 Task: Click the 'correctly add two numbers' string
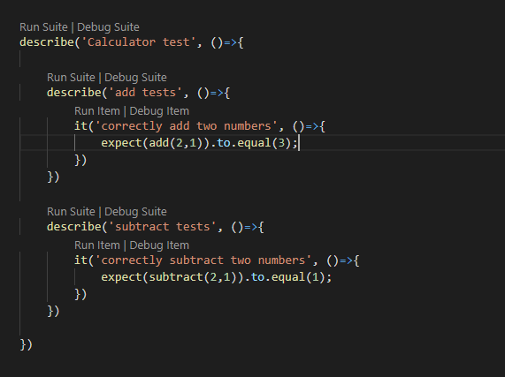coord(186,126)
